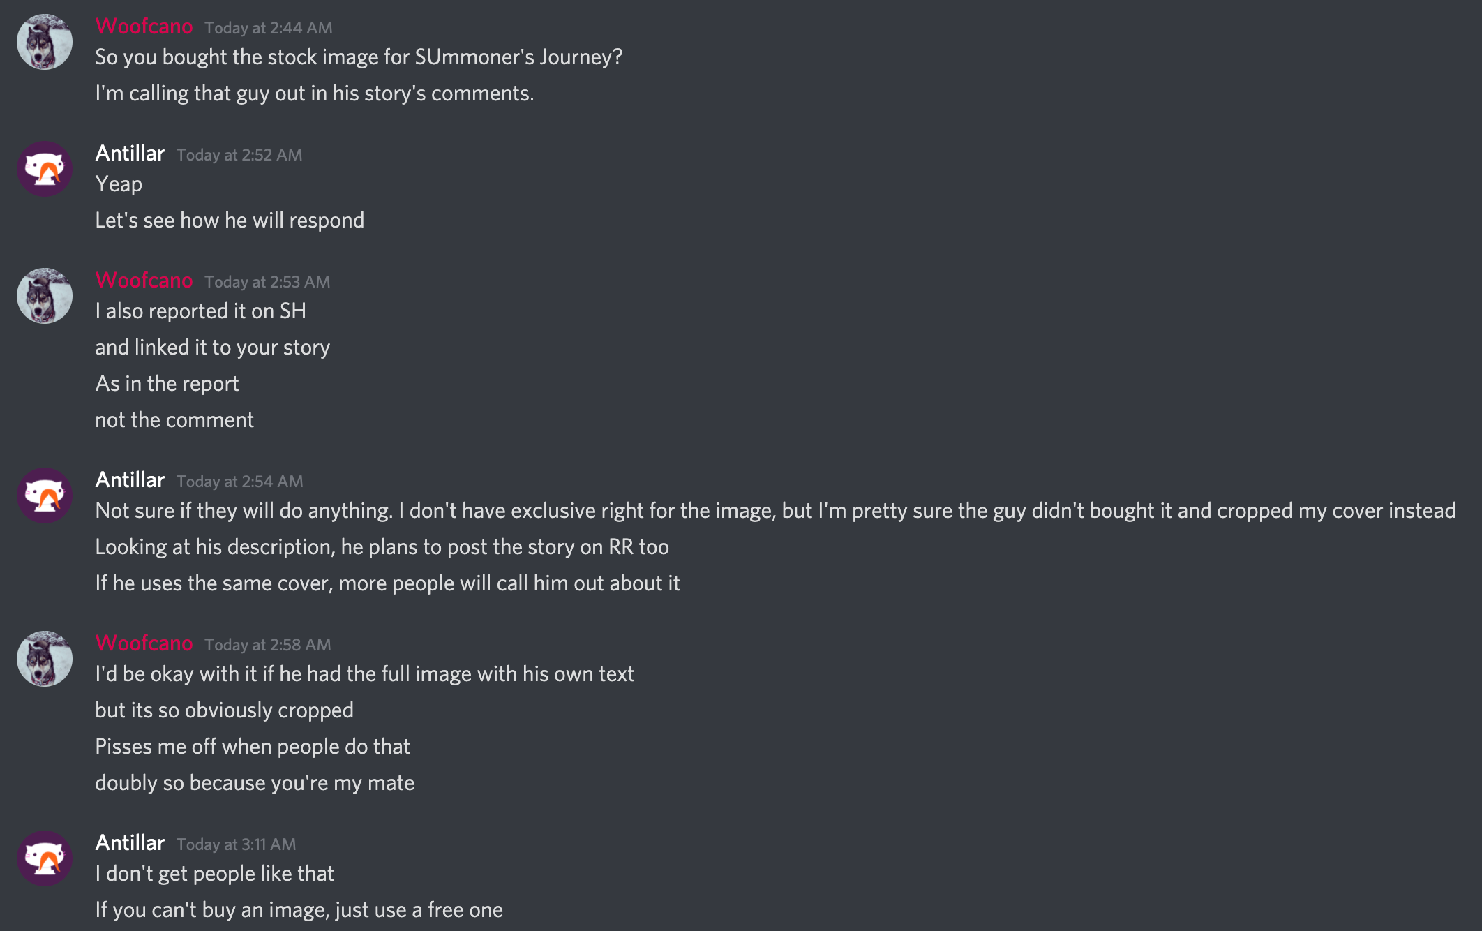
Task: Click Antillar's avatar beside the 2:54 AM message
Action: [x=44, y=495]
